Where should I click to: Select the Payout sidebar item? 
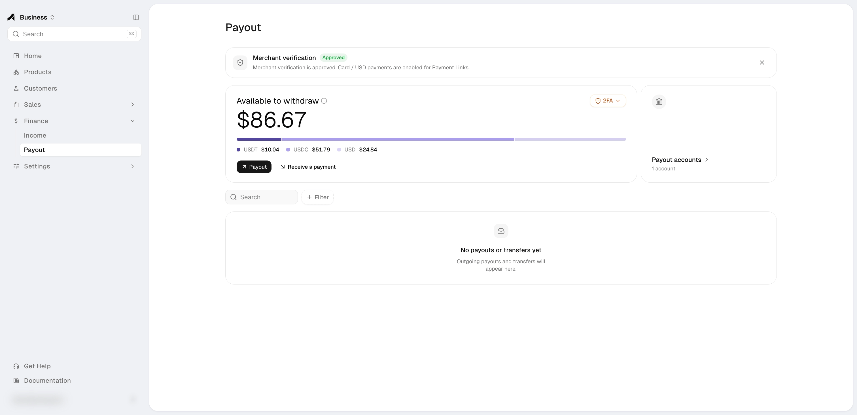pyautogui.click(x=80, y=150)
